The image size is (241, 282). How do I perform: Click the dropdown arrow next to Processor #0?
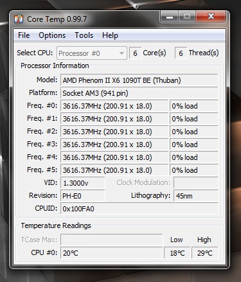click(121, 53)
